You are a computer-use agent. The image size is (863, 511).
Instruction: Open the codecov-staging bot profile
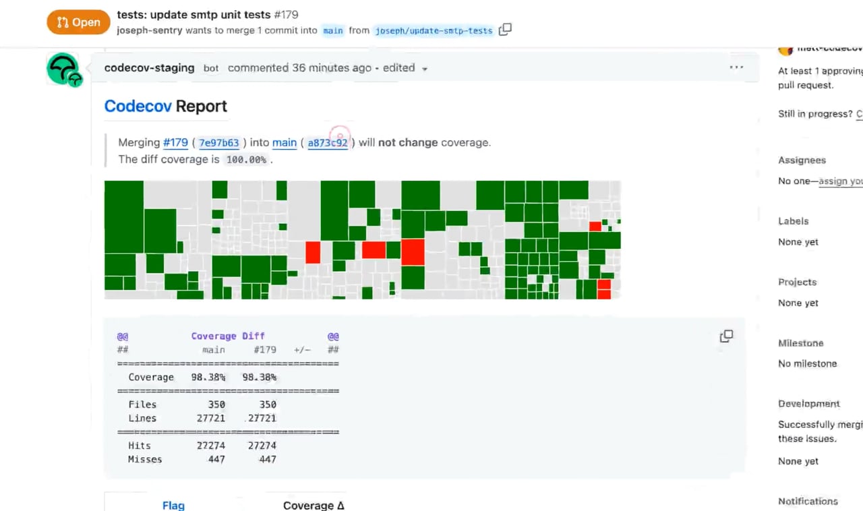point(149,67)
